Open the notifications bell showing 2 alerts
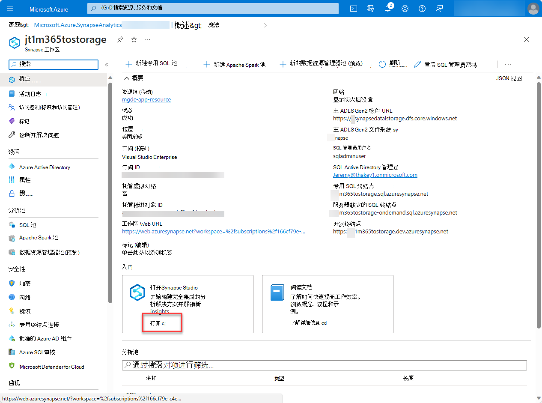Viewport: 542px width, 403px height. [388, 9]
